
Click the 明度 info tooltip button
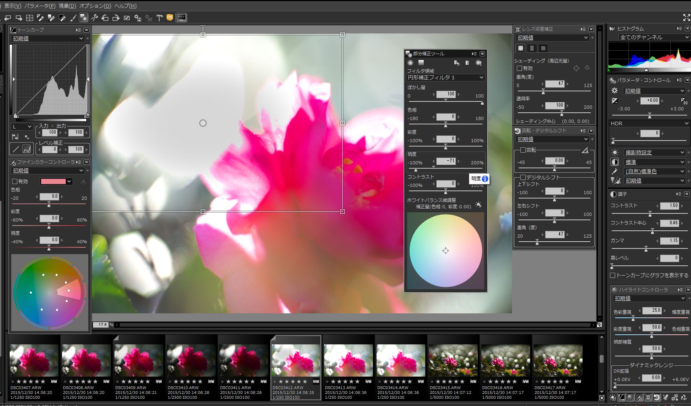[x=485, y=178]
